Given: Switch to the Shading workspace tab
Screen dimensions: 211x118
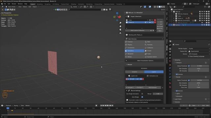Looking at the screenshot, I should click(74, 4).
